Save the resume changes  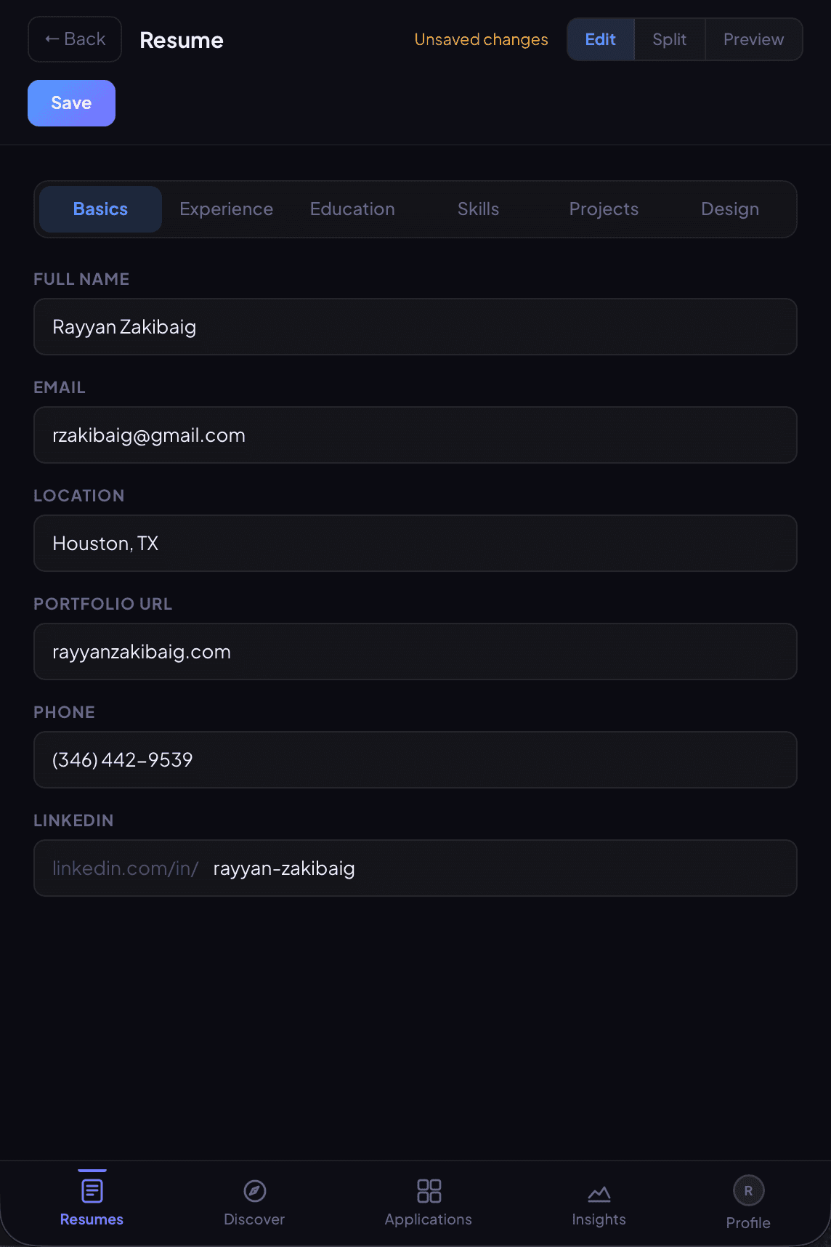[x=71, y=103]
